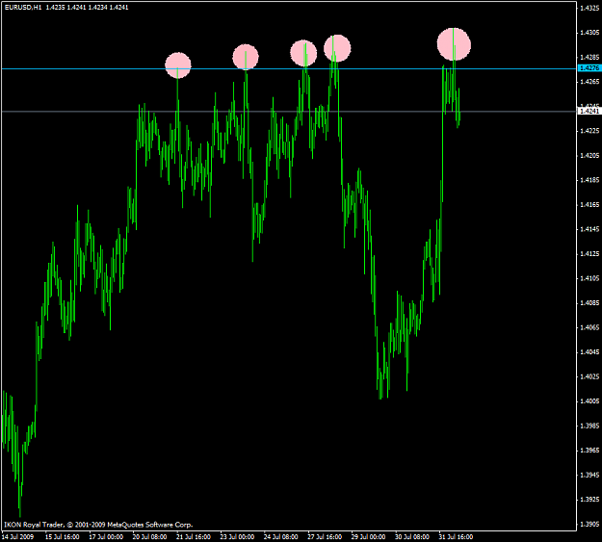602x542 pixels.
Task: Click the 1.4105 price scale value
Action: coord(589,278)
